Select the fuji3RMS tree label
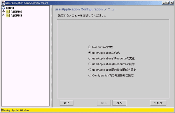Image resolution: width=175 pixels, height=113 pixels. coord(16,15)
